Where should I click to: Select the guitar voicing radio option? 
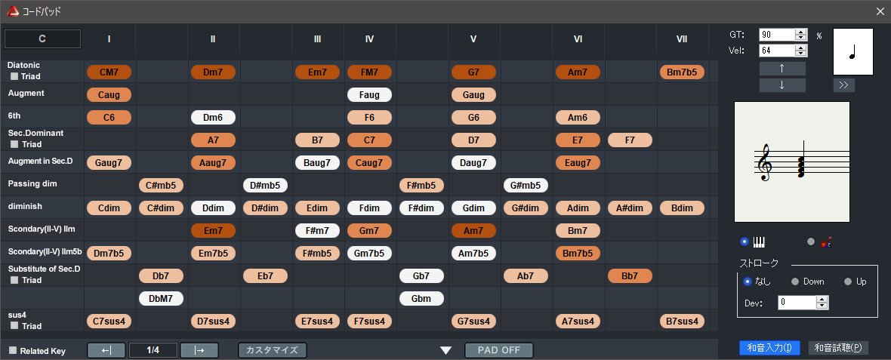pos(811,242)
